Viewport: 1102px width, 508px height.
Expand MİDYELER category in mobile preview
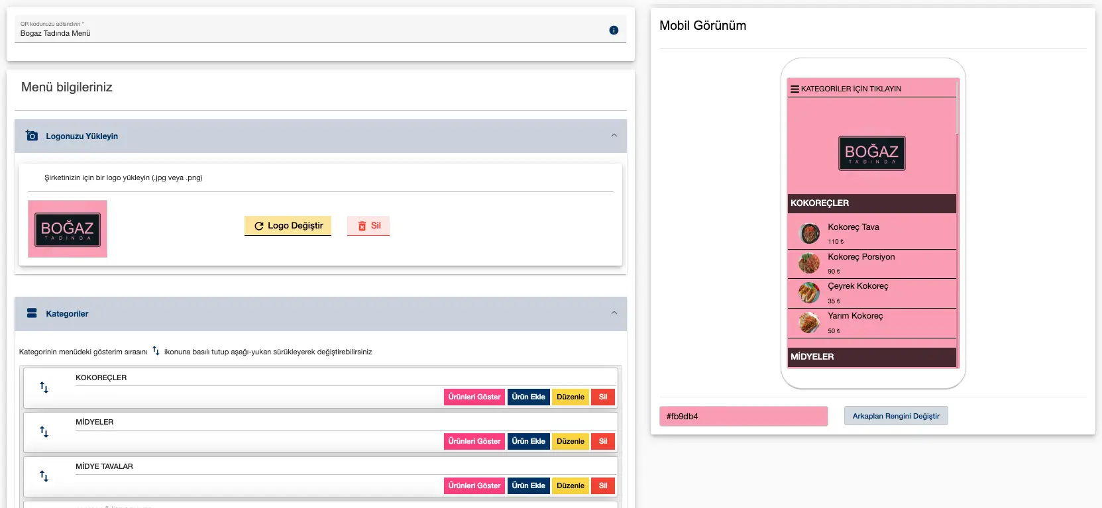[x=871, y=357]
